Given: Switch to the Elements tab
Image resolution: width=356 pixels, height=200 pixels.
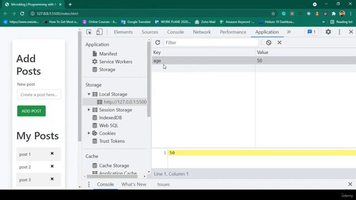Looking at the screenshot, I should coord(123,32).
